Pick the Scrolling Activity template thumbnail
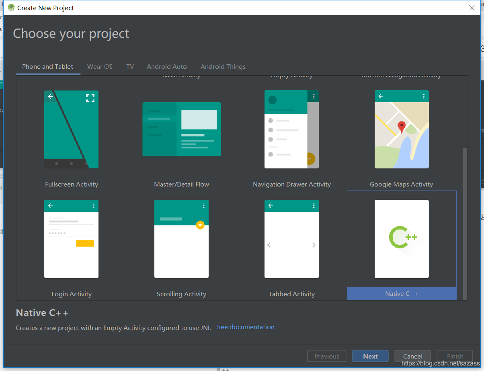Screen dimensions: 484x371 tap(181, 239)
